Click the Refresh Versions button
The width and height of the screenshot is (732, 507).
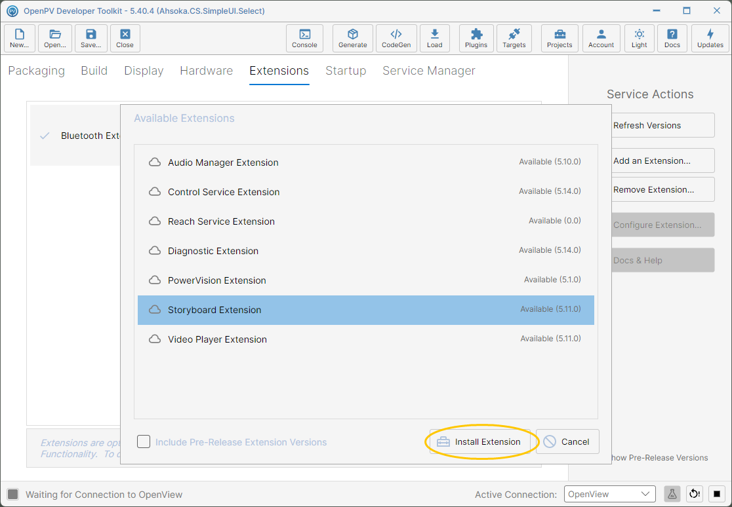coord(662,126)
